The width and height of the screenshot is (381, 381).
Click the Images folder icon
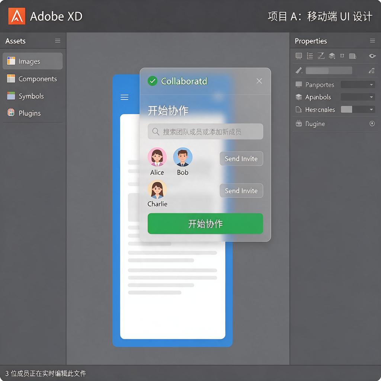tap(11, 61)
